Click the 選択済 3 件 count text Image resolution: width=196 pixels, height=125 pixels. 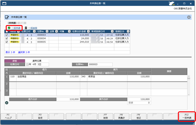pyautogui.click(x=24, y=52)
